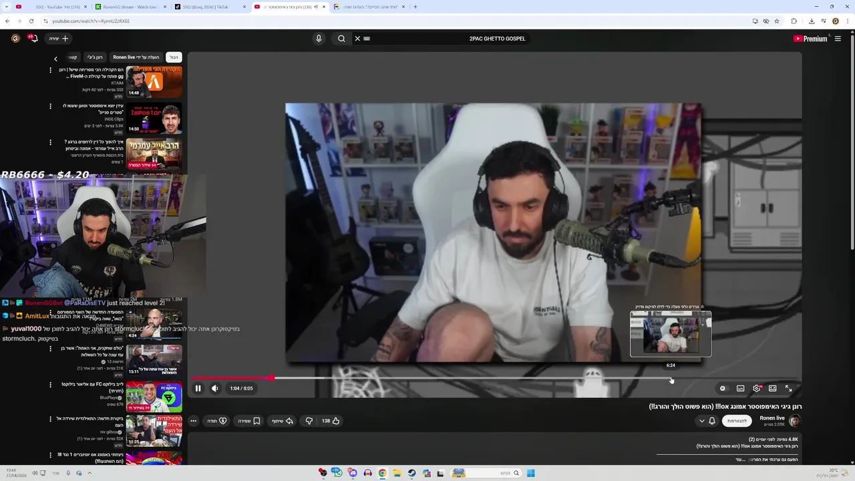Open more actions menu under the video
855x481 pixels.
pos(193,421)
